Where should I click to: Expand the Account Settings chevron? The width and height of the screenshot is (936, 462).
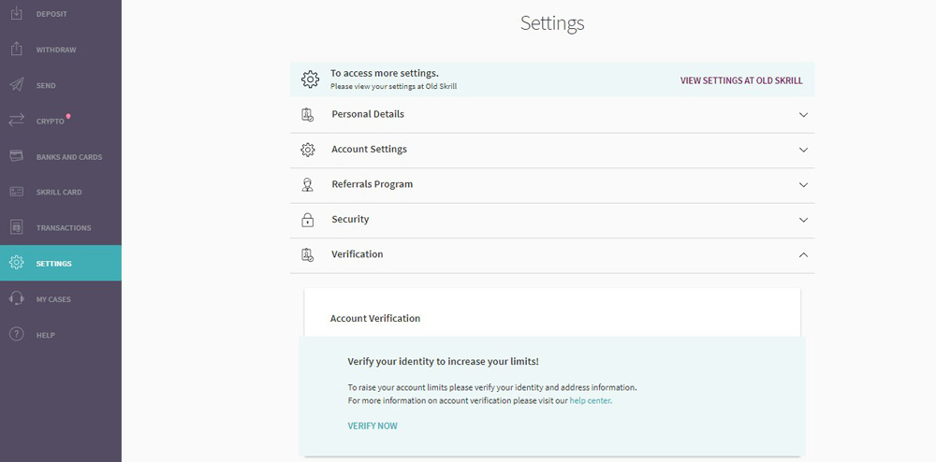(803, 150)
